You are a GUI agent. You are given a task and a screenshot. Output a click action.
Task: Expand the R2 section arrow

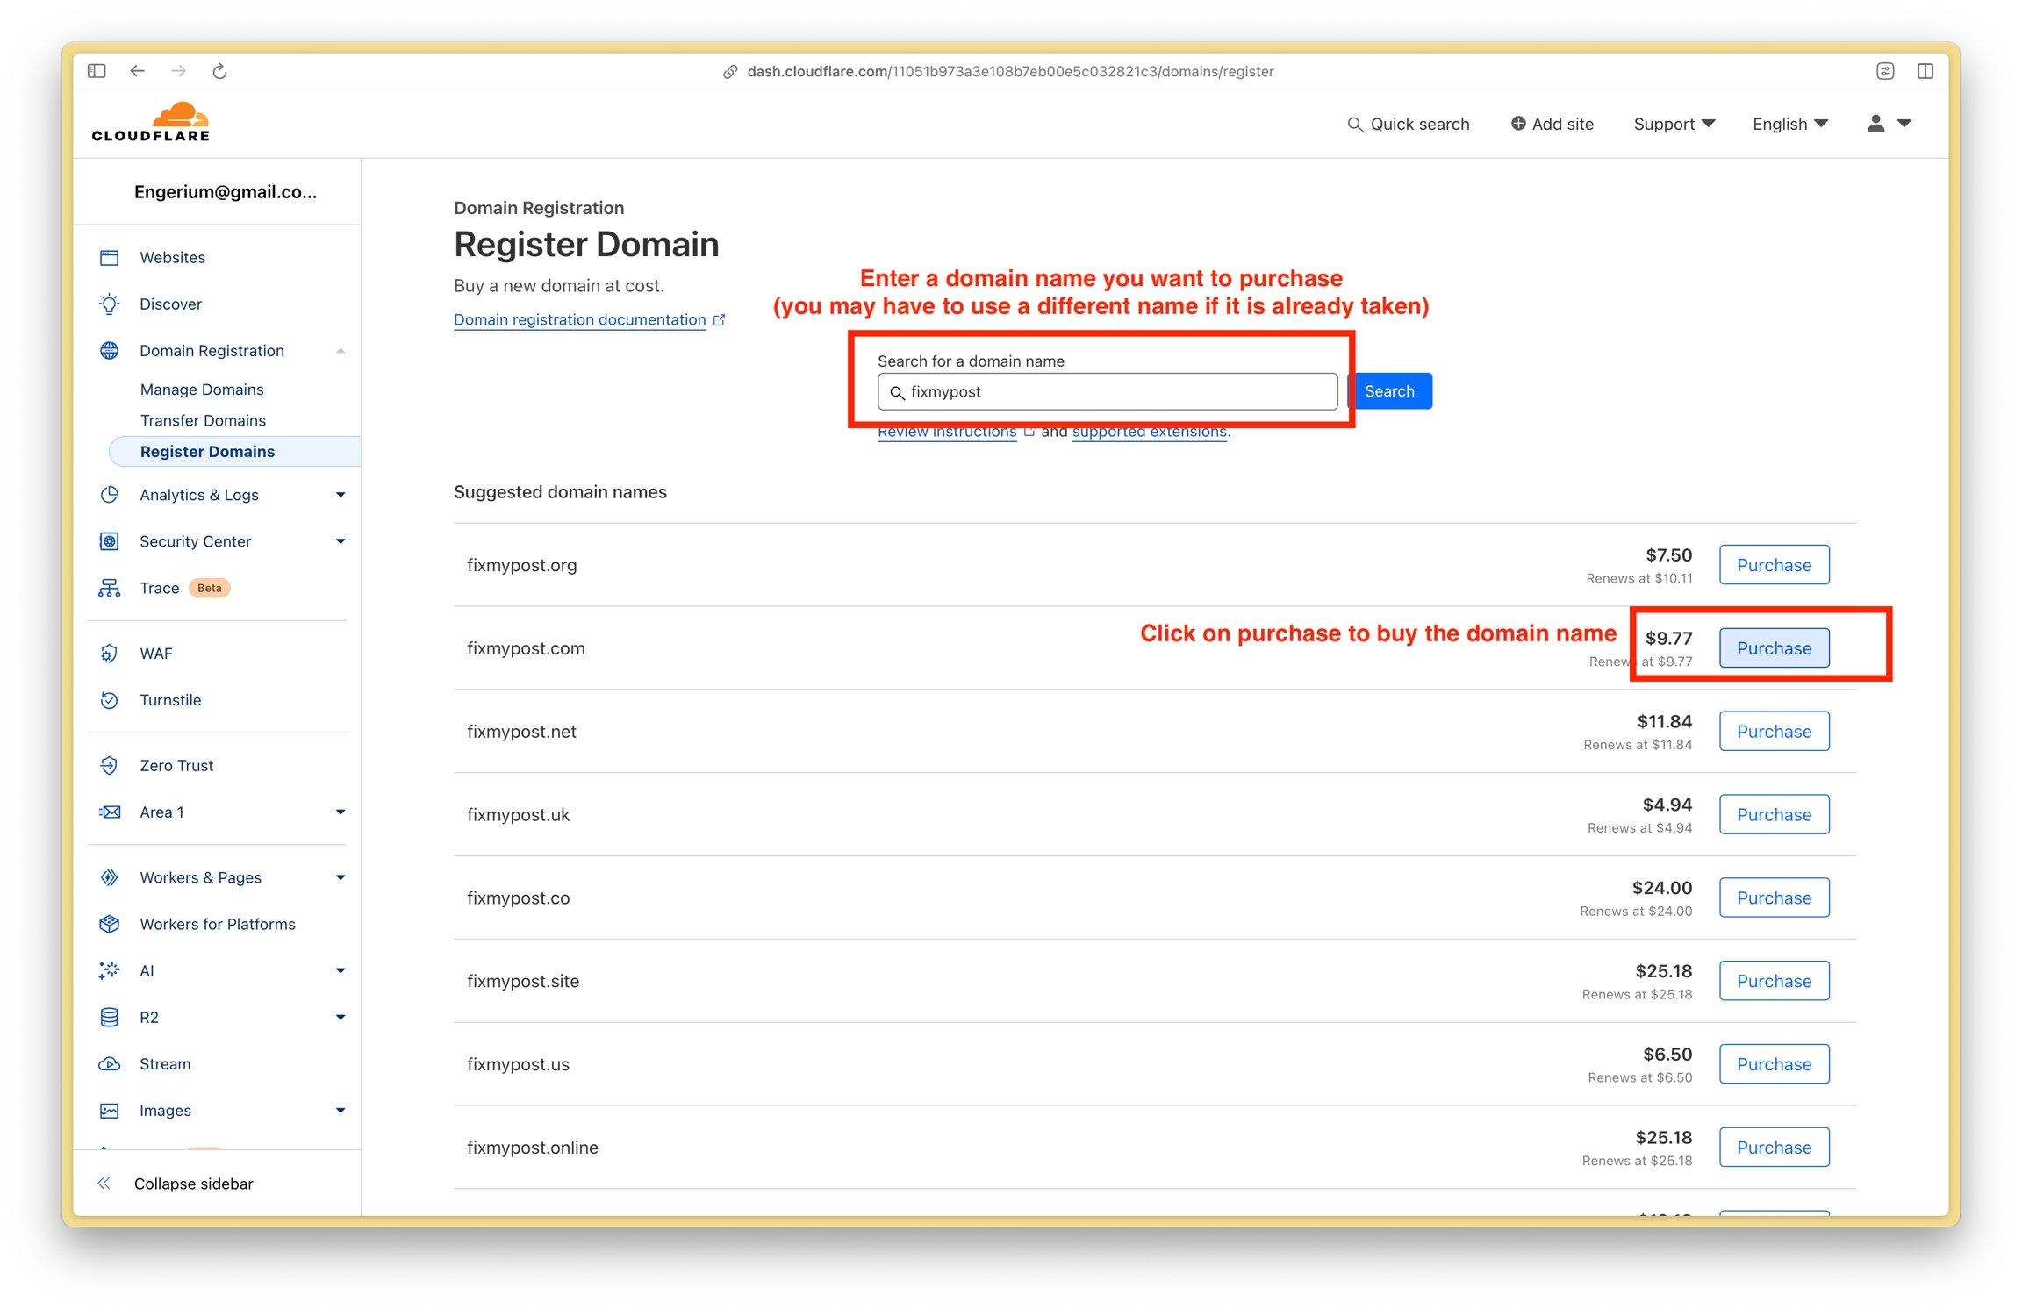click(340, 1017)
